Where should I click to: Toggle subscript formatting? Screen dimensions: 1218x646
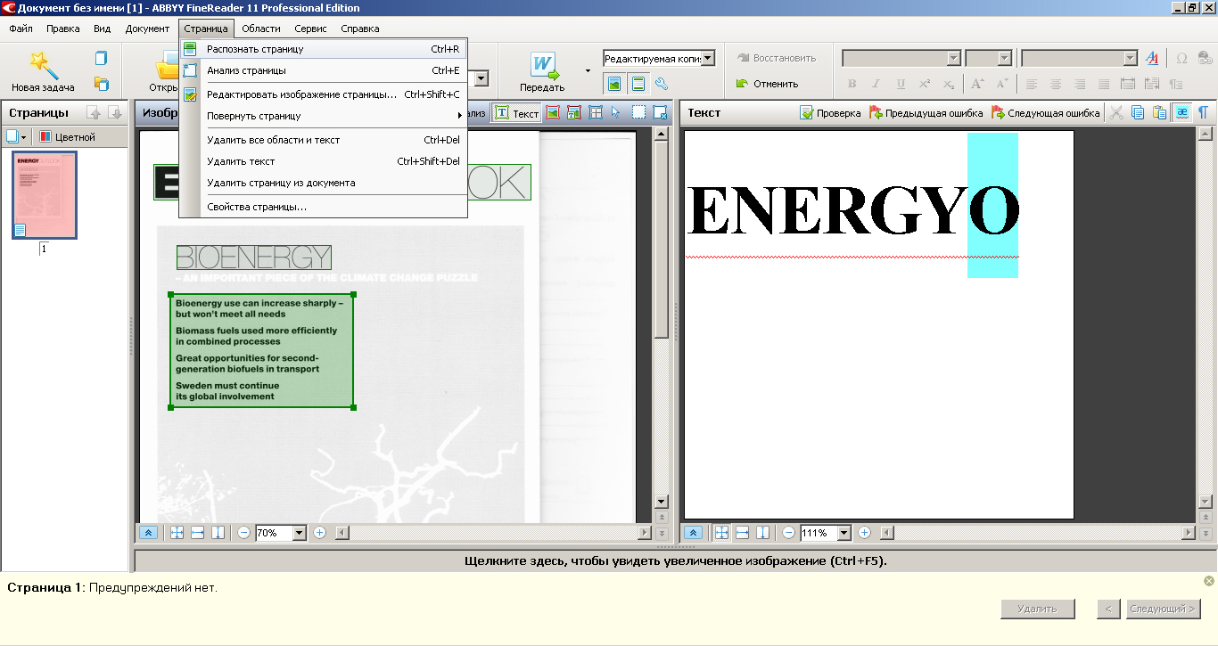(x=949, y=84)
